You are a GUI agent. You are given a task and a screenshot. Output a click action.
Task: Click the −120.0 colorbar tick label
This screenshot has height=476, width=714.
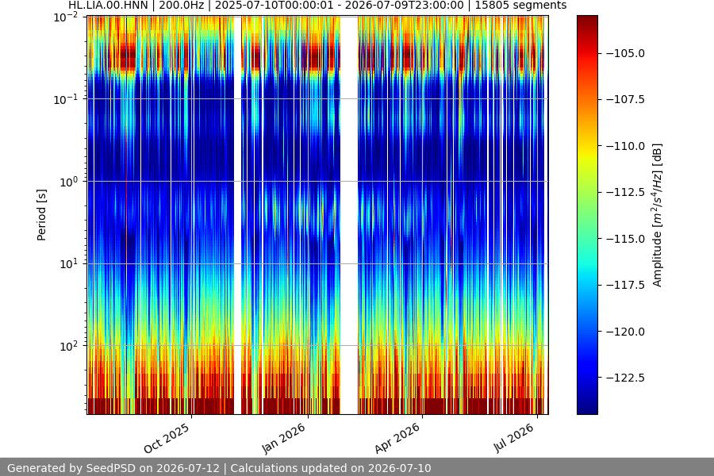click(x=626, y=332)
